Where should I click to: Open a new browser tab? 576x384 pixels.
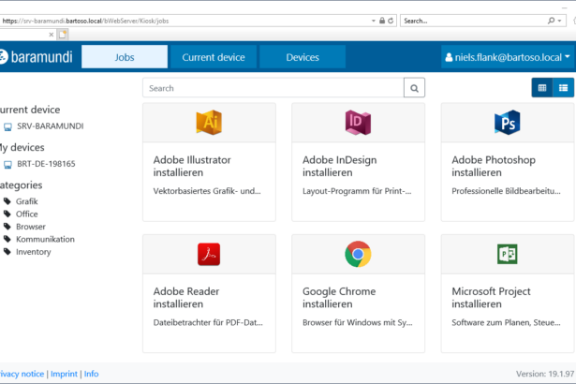click(x=63, y=35)
